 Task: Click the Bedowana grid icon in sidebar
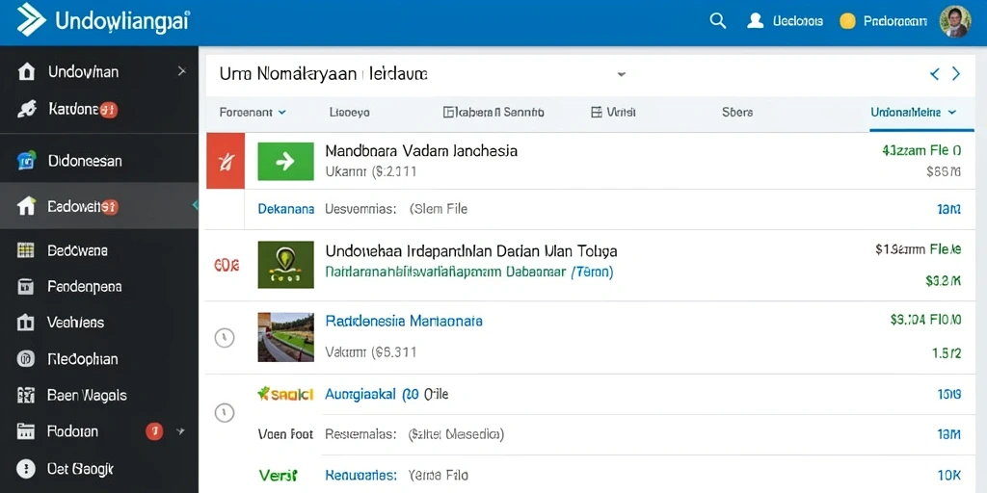(x=26, y=250)
